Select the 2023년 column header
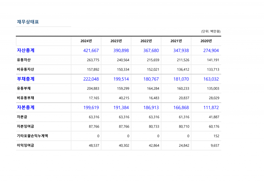 coord(116,41)
